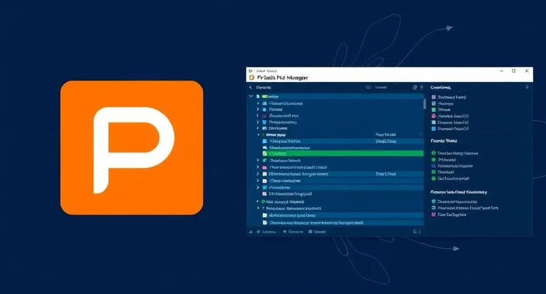Click the orange app icon in the title bar
Screen dimensions: 546x294
coord(251,77)
